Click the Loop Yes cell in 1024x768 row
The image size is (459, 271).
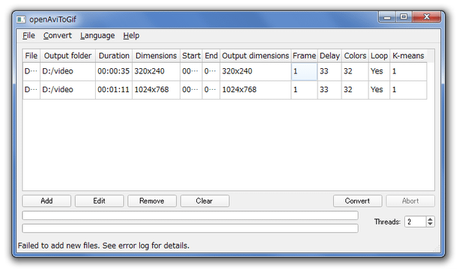[x=379, y=90]
